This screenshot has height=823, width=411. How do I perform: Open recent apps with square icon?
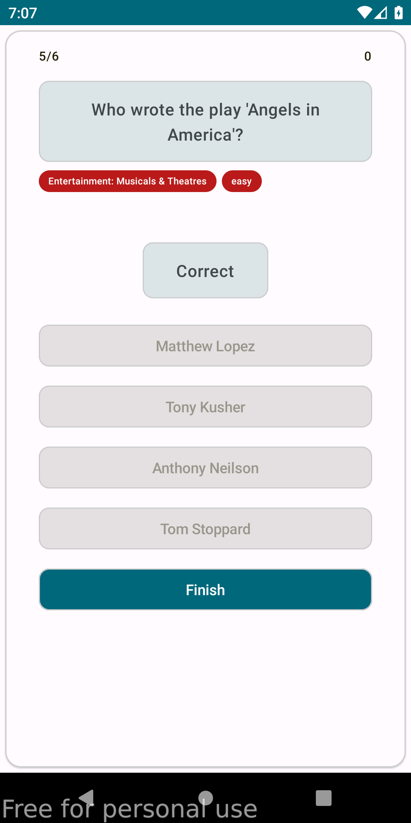(323, 798)
